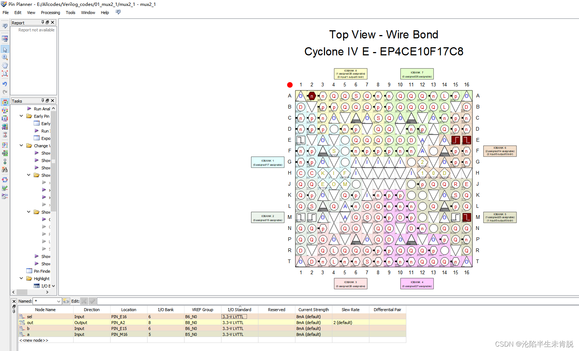
Task: Open Find with the binoculars icon
Action: pyautogui.click(x=5, y=169)
